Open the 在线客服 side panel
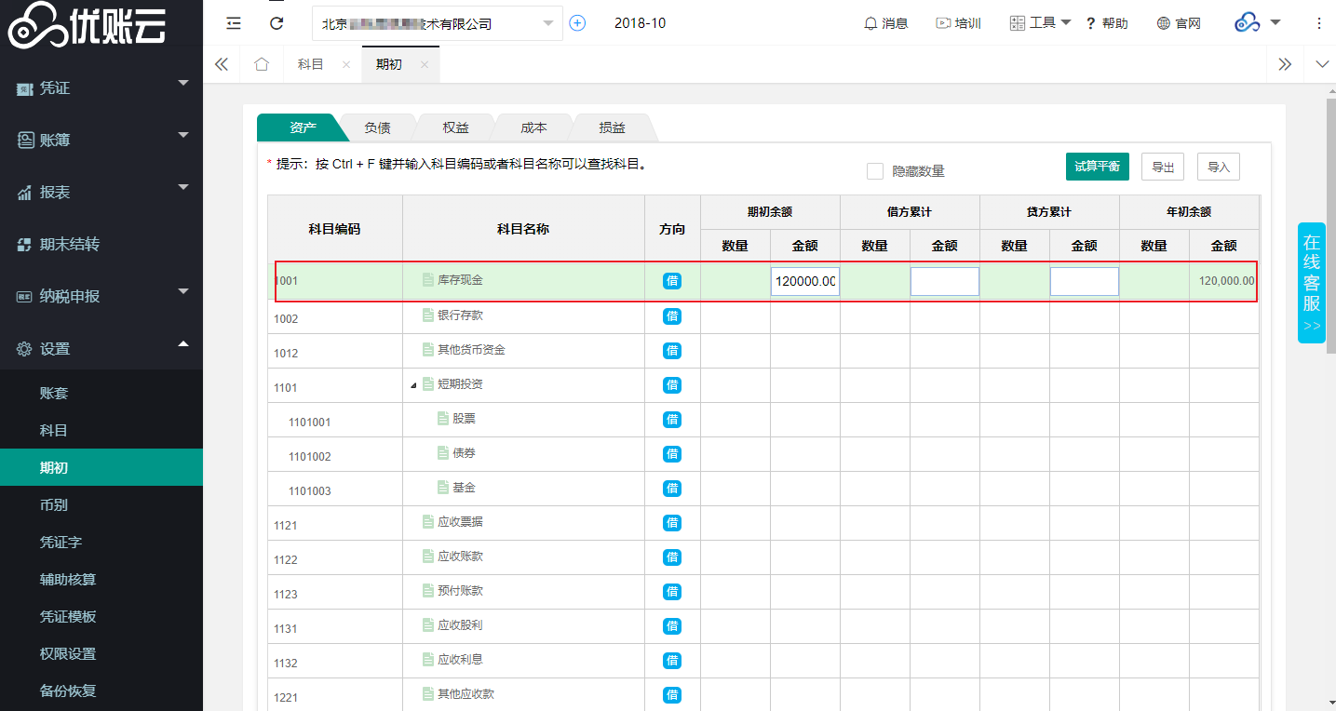This screenshot has height=711, width=1336. 1312,283
